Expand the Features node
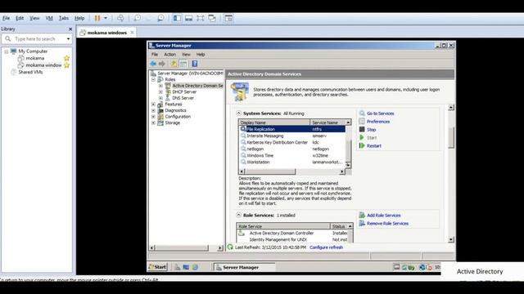The image size is (524, 294). click(x=153, y=105)
